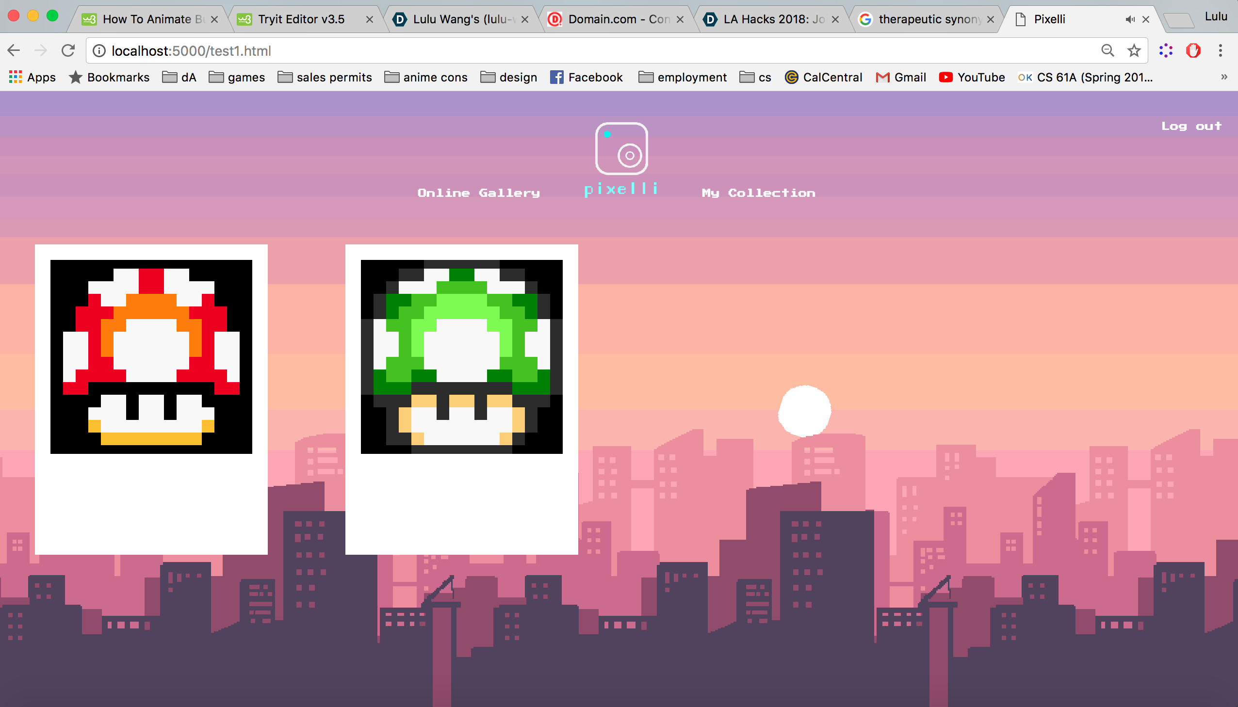Go back with the back arrow
Image resolution: width=1238 pixels, height=707 pixels.
click(x=14, y=50)
